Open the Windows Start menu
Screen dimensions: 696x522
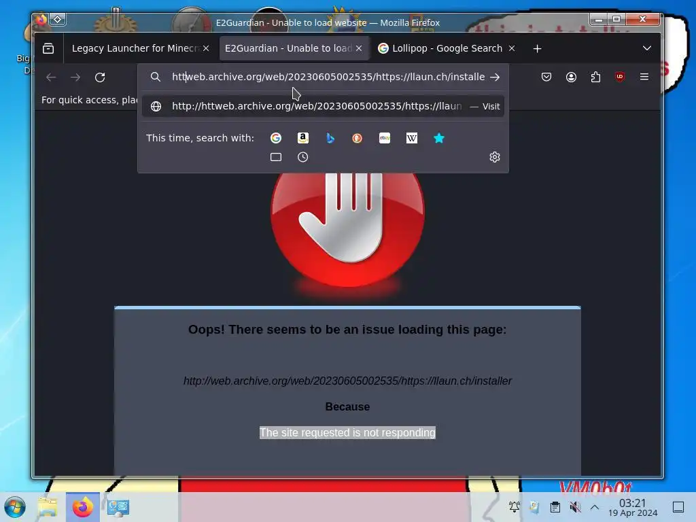point(15,507)
